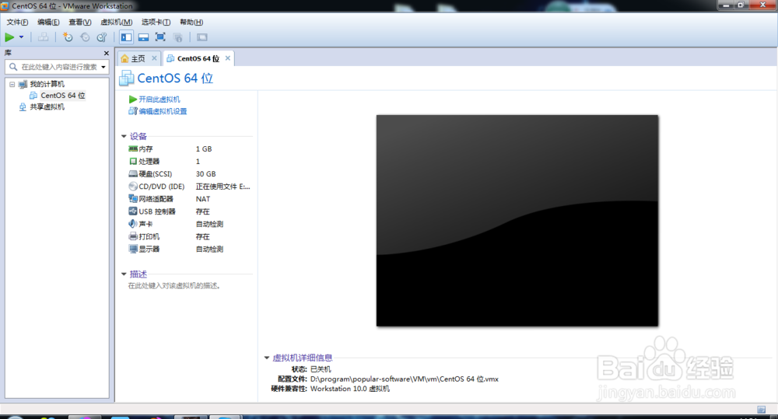Click the library search input field
778x419 pixels.
tap(58, 67)
